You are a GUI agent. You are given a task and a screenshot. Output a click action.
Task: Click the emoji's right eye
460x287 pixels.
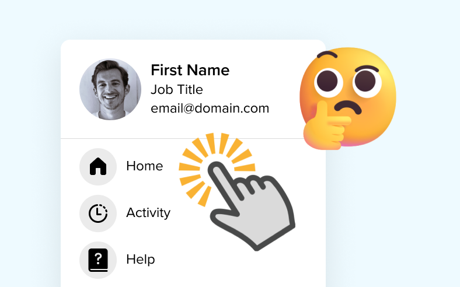pyautogui.click(x=367, y=83)
